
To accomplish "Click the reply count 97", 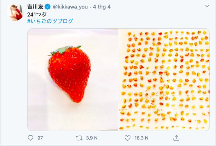I will [40, 138].
